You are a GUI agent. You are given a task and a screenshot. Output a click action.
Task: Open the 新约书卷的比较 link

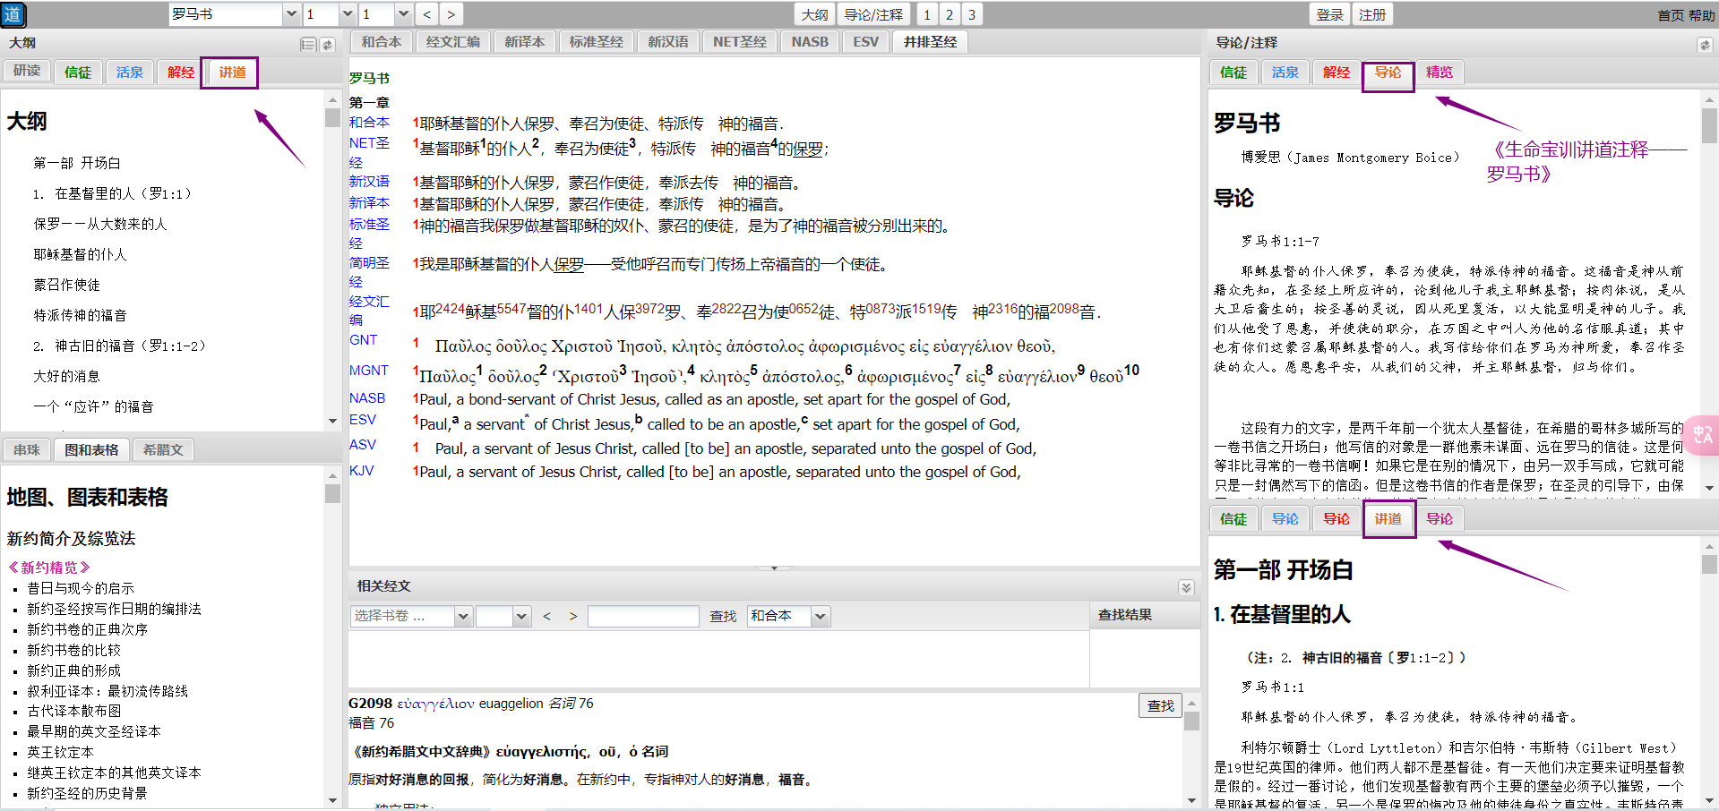point(73,650)
